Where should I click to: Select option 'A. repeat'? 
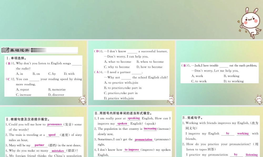22,89
